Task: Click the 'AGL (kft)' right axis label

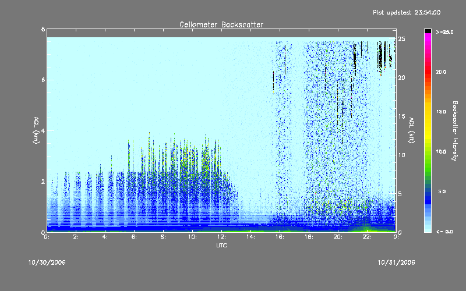Action: pos(411,130)
